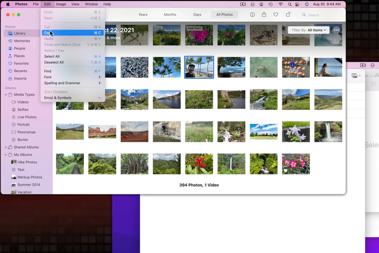Viewport: 379px width, 253px height.
Task: Click the Favorite heart toolbar icon
Action: pos(276,15)
